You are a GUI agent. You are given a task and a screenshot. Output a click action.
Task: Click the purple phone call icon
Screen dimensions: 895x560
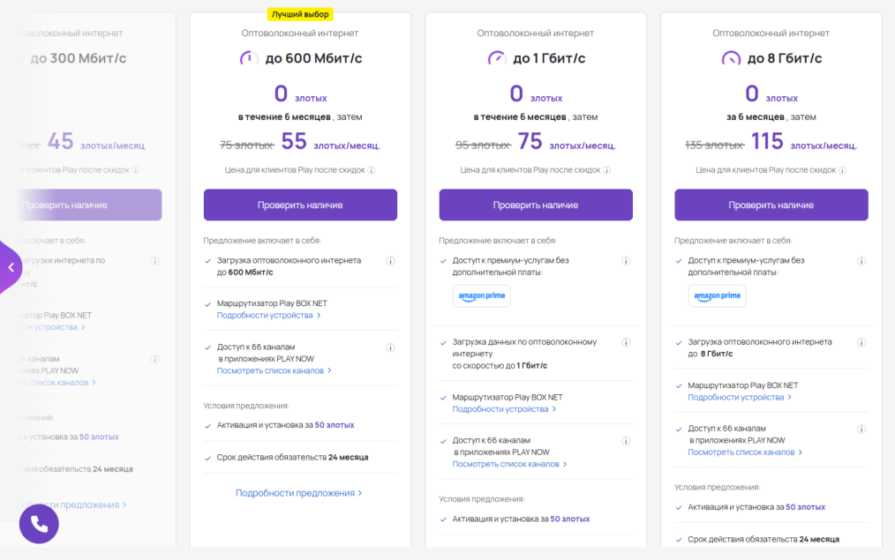pyautogui.click(x=39, y=524)
